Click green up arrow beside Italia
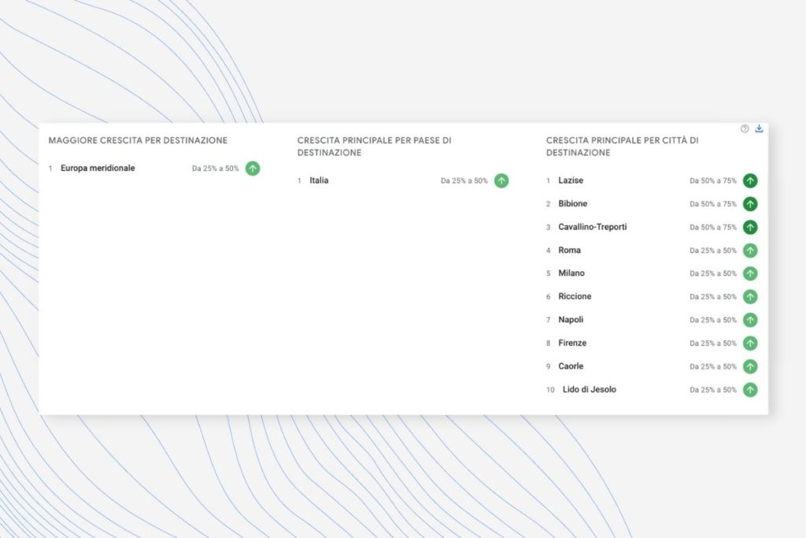The width and height of the screenshot is (806, 538). 501,180
